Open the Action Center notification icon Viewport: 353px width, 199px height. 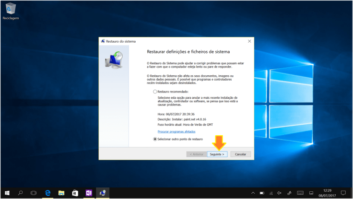pos(343,193)
